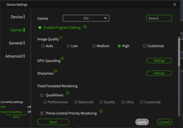Choose the Customize image quality radio button
183x128 pixels.
(x=145, y=46)
